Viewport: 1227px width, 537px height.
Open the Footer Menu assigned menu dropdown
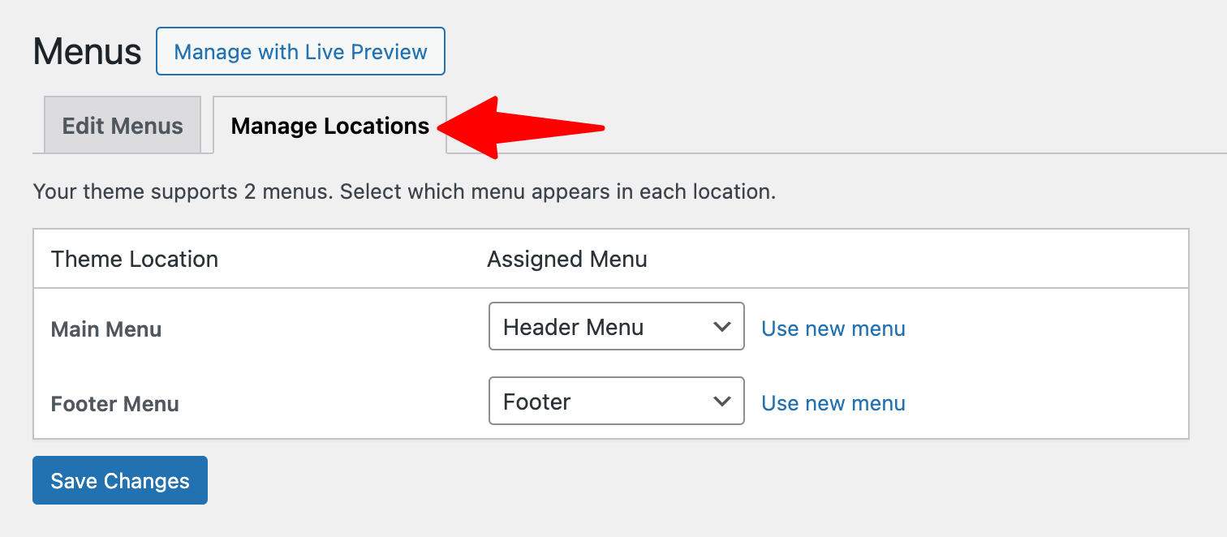pyautogui.click(x=616, y=401)
